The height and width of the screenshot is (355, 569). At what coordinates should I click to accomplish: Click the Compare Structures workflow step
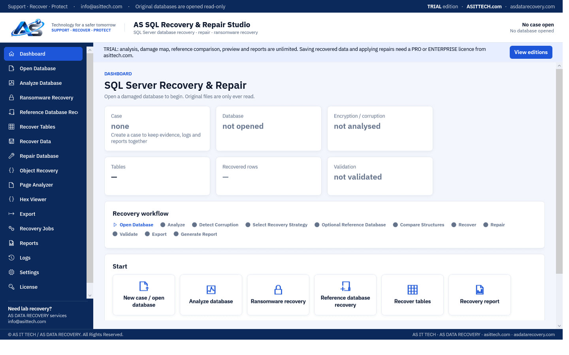418,225
